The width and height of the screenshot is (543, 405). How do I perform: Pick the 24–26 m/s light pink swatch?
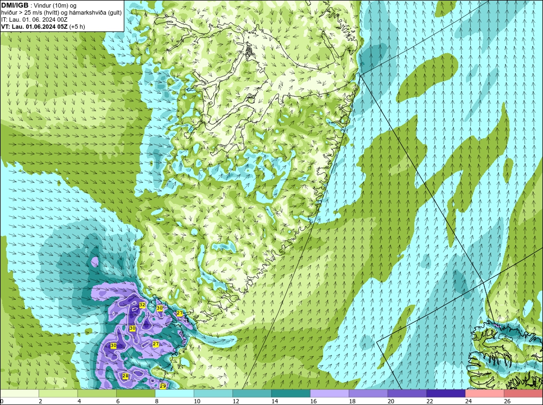[485, 393]
